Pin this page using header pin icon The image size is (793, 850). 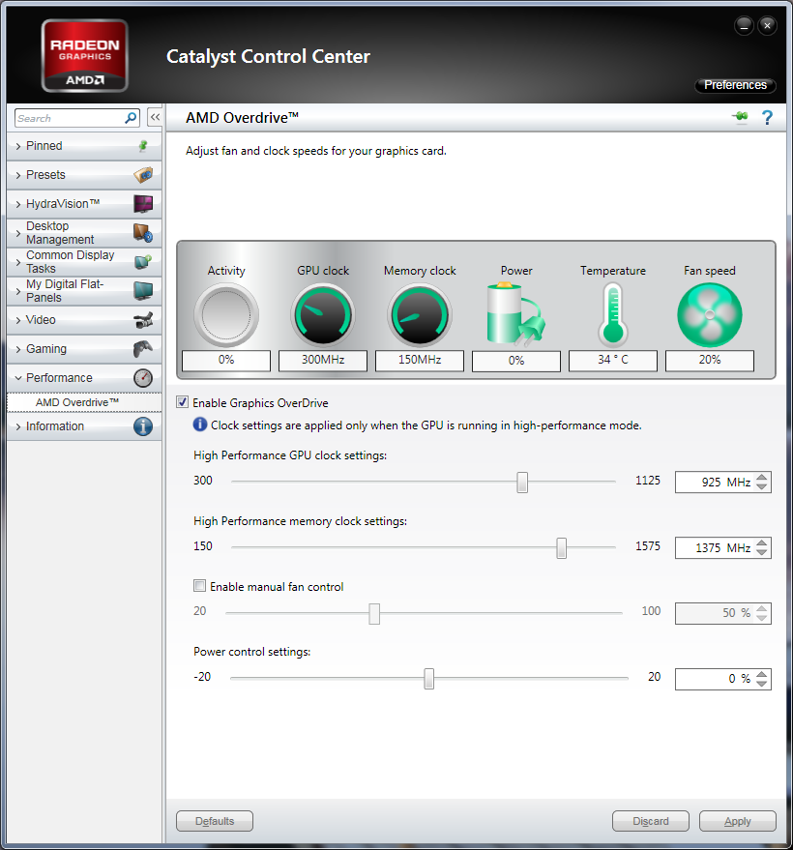pos(740,117)
